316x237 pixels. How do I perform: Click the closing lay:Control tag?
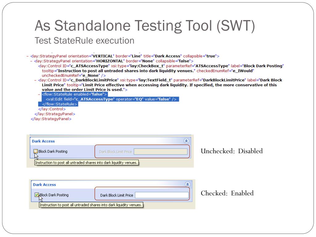[52, 109]
